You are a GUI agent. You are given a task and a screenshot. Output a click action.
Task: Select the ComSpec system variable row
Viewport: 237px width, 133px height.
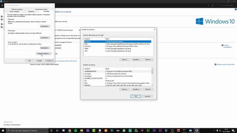point(118,74)
